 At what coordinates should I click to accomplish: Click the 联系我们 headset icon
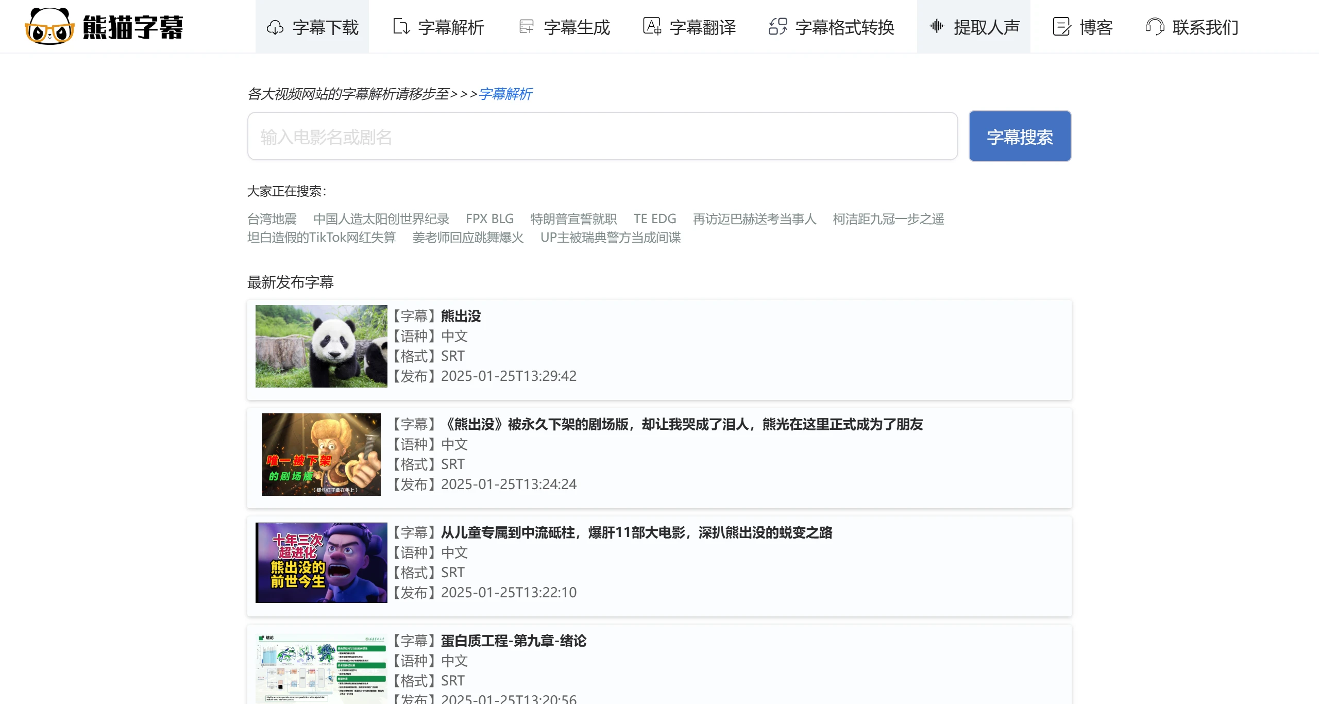[x=1155, y=27]
